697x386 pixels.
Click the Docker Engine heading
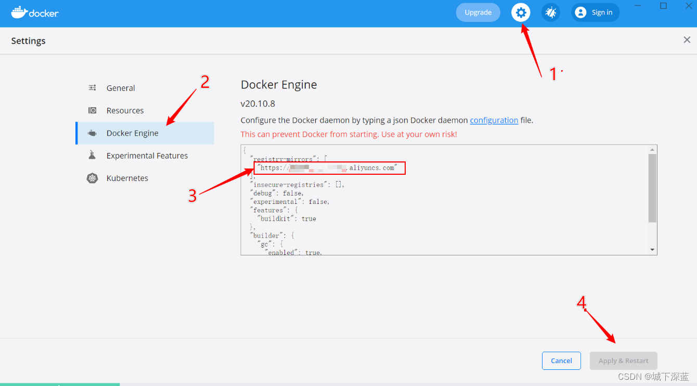pos(279,85)
